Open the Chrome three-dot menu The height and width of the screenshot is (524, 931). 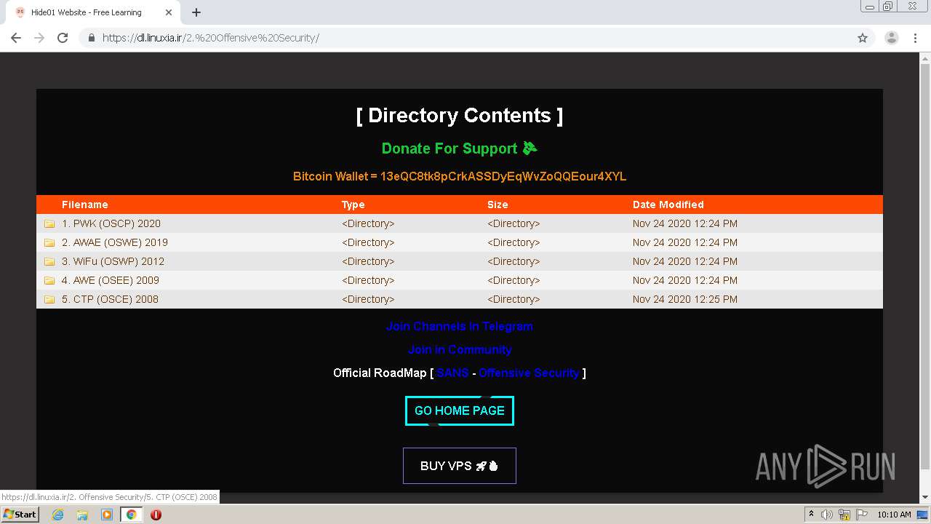point(915,38)
